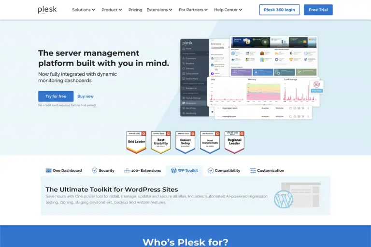Click Plesk 360 login button

coord(279,10)
